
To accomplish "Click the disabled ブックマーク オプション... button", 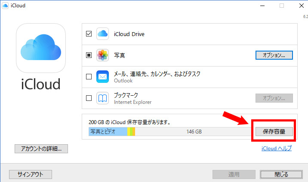I will [x=274, y=98].
